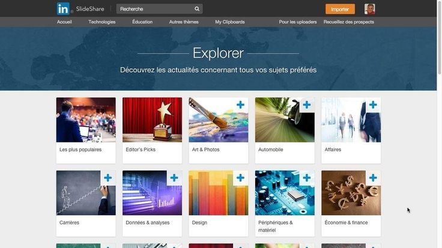Follow Affaires topic with plus icon

373,105
